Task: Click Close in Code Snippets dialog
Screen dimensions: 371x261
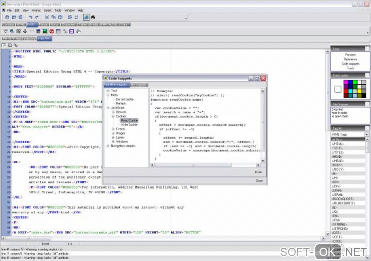Action: coord(259,181)
